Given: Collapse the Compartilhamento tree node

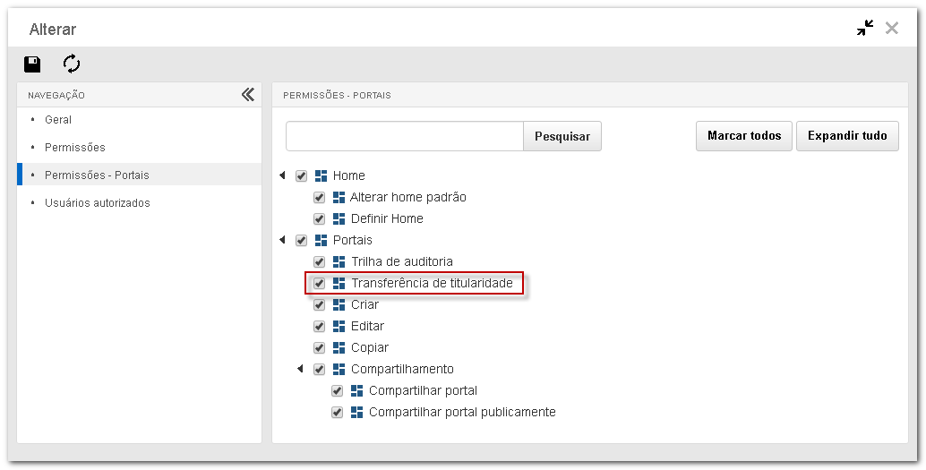Looking at the screenshot, I should [x=300, y=369].
